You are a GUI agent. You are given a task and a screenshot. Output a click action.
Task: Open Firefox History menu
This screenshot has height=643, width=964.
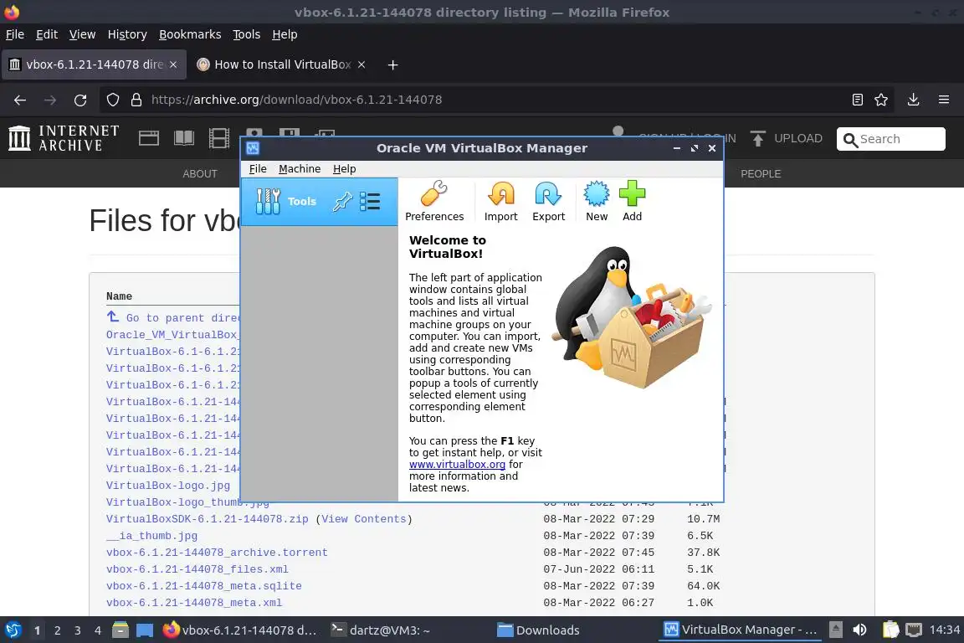click(127, 34)
